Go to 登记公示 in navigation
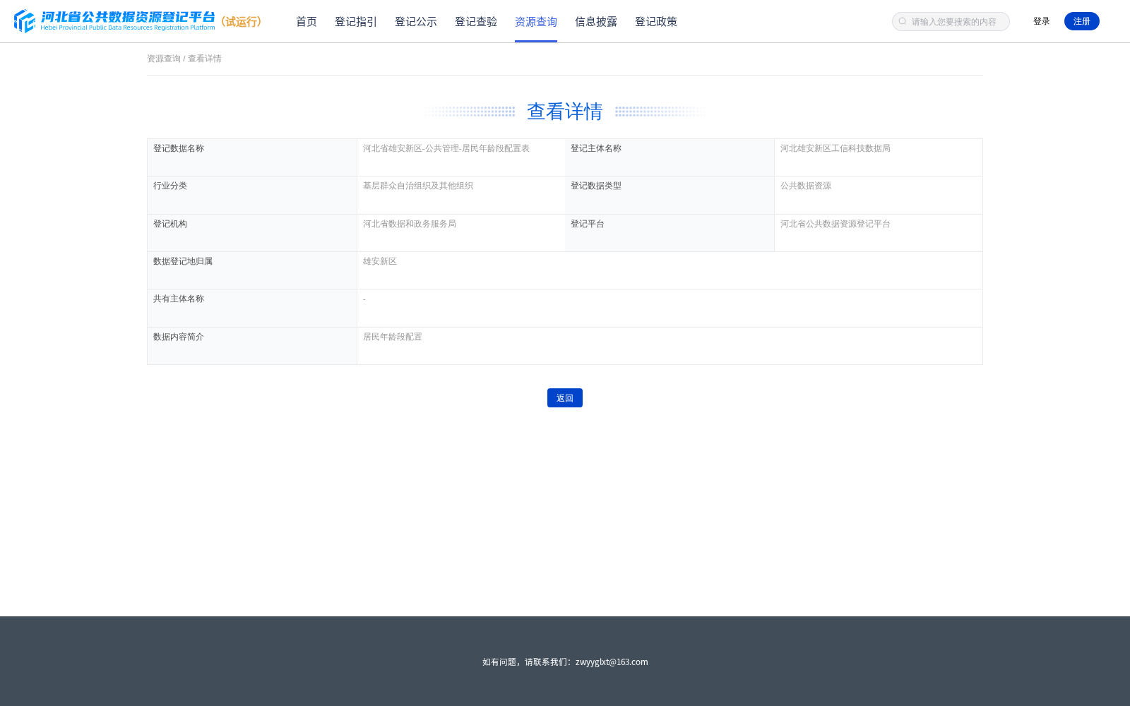This screenshot has width=1130, height=706. point(416,22)
